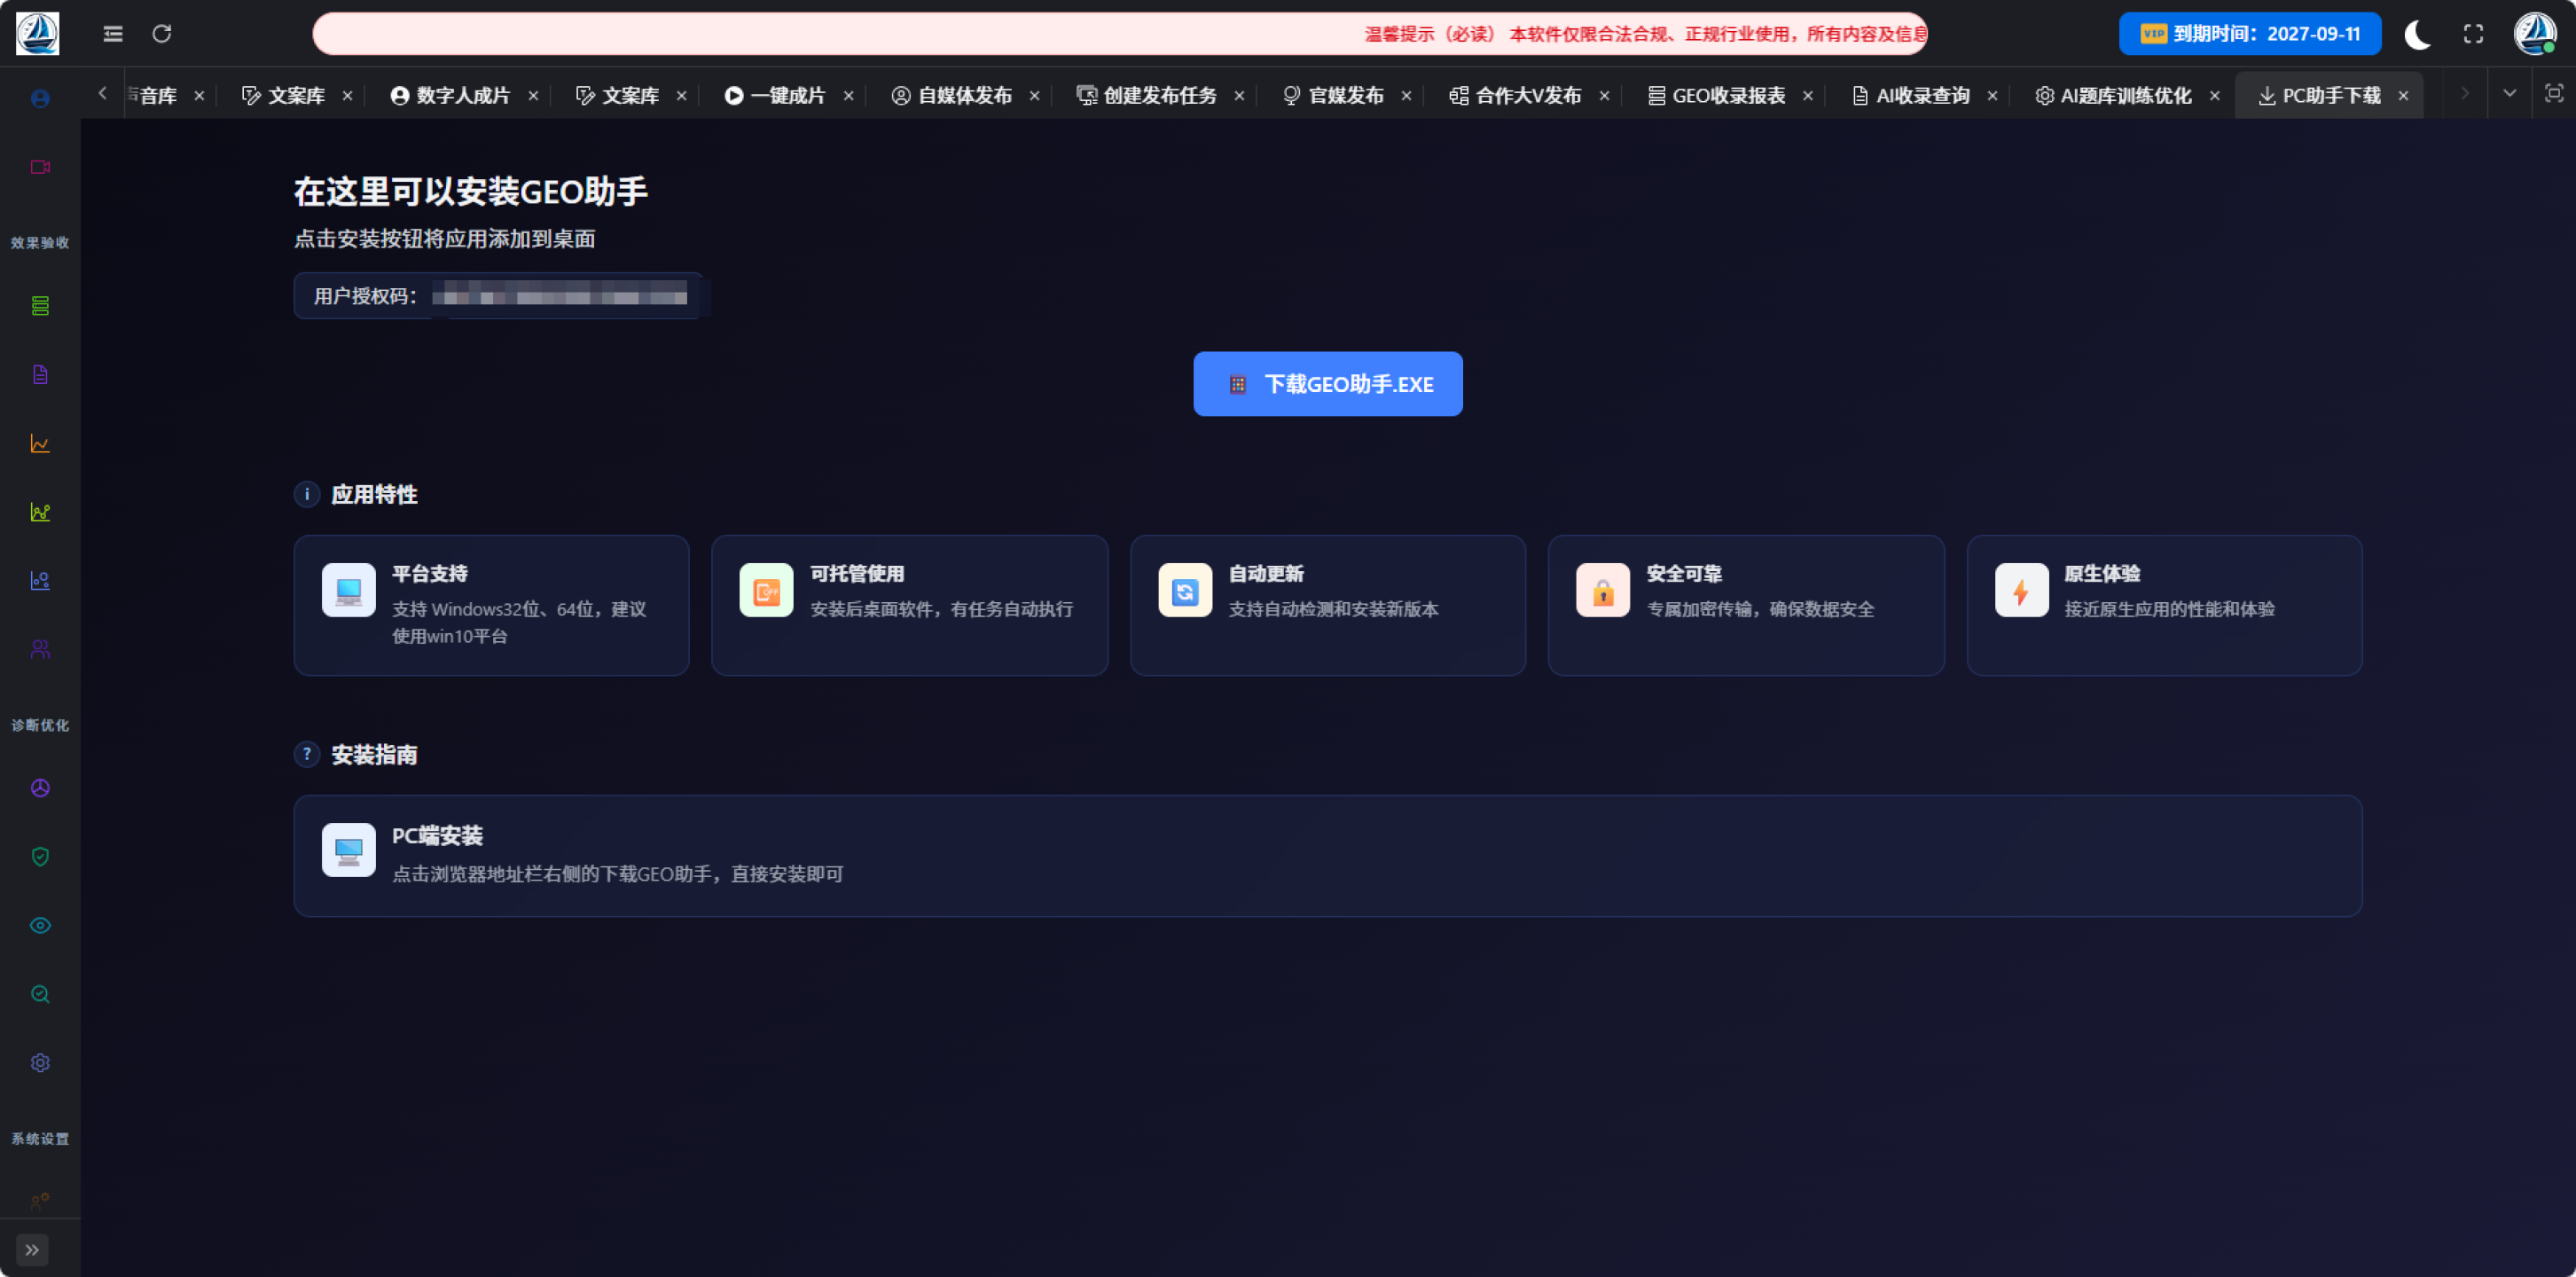The image size is (2576, 1277).
Task: Open the purple users sidebar icon
Action: pos(40,649)
